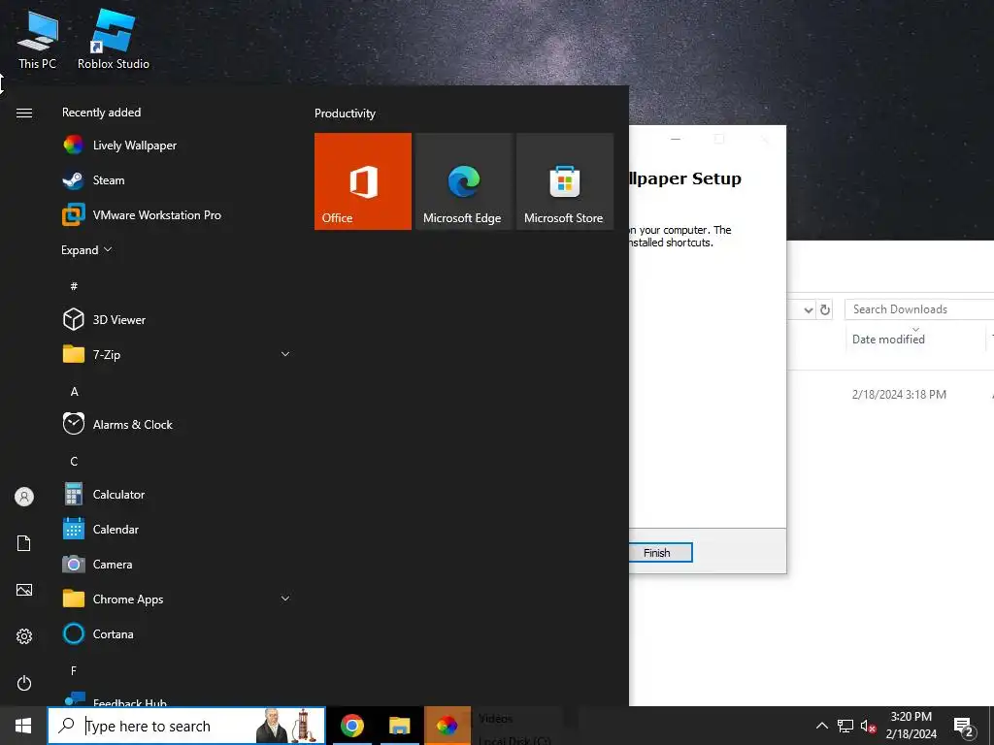Open address bar history dropdown in Explorer
Viewport: 994px width, 745px height.
coord(809,309)
